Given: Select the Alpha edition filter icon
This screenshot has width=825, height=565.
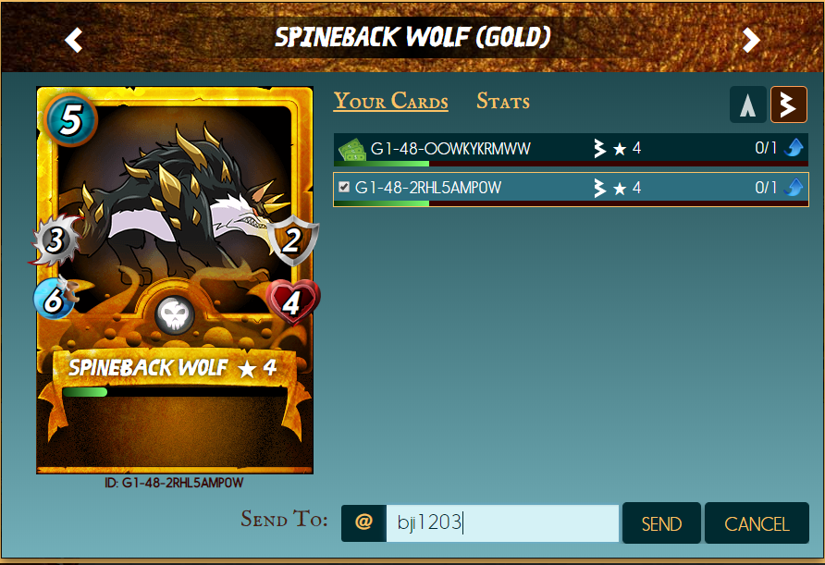Looking at the screenshot, I should pyautogui.click(x=747, y=104).
